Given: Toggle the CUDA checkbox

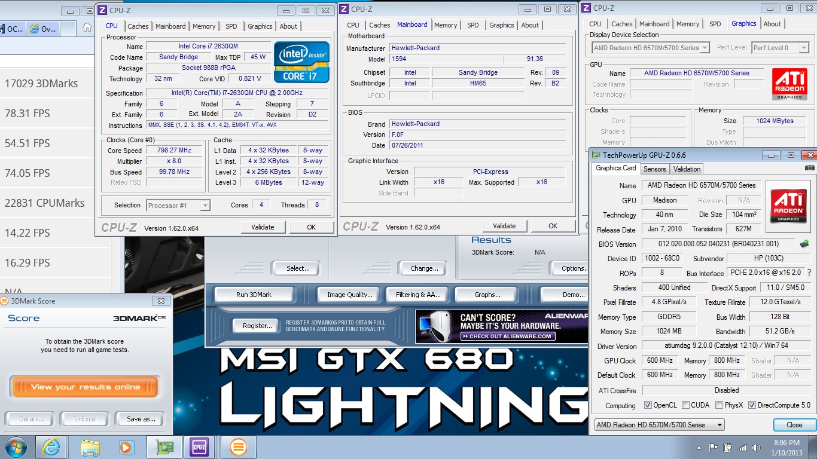Looking at the screenshot, I should click(685, 405).
